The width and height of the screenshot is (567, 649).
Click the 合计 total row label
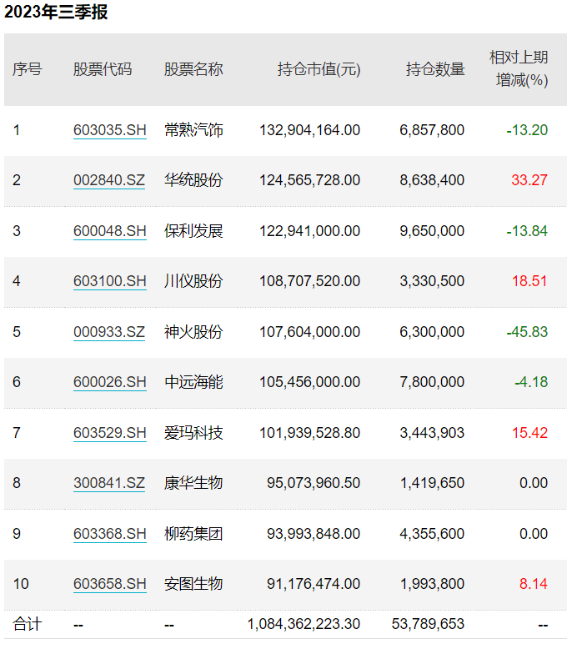pyautogui.click(x=27, y=624)
